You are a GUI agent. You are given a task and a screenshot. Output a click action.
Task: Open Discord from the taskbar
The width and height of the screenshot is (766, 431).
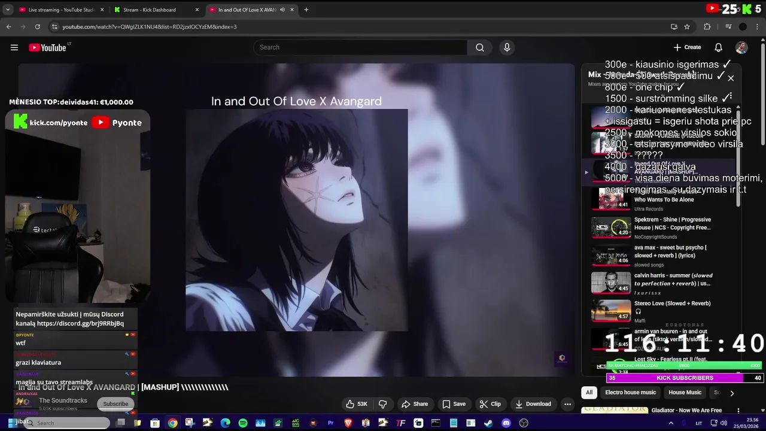point(506,423)
